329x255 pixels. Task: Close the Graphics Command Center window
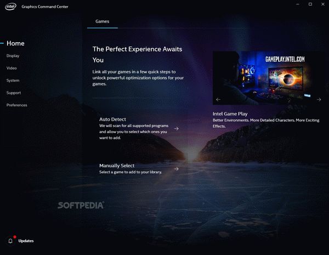click(323, 4)
